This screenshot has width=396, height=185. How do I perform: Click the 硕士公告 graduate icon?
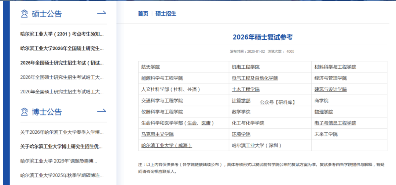[25, 14]
